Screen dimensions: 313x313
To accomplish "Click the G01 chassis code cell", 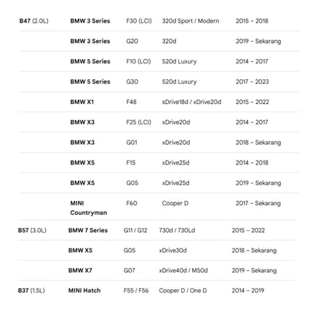I will (x=132, y=143).
